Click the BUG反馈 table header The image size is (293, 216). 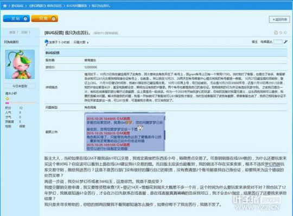coord(165,53)
